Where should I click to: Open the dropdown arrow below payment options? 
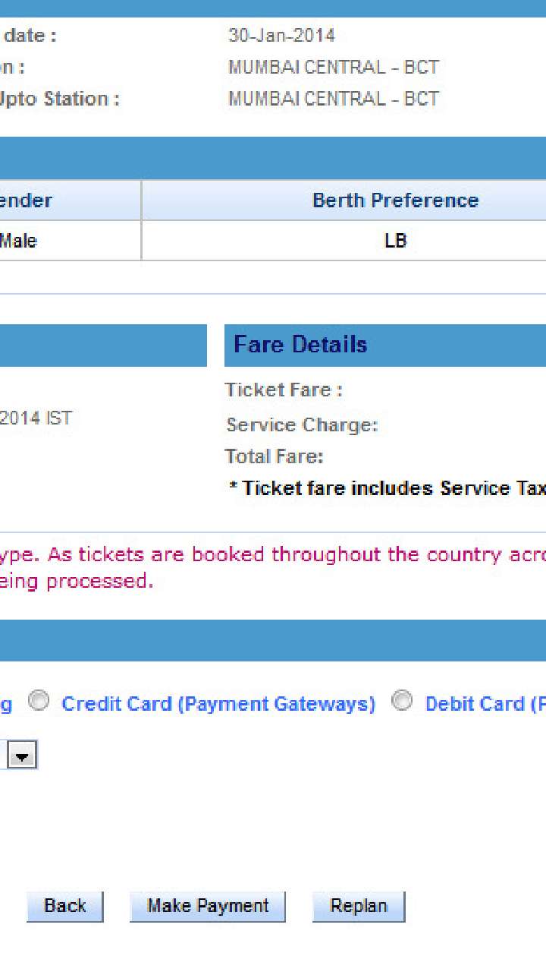click(24, 756)
